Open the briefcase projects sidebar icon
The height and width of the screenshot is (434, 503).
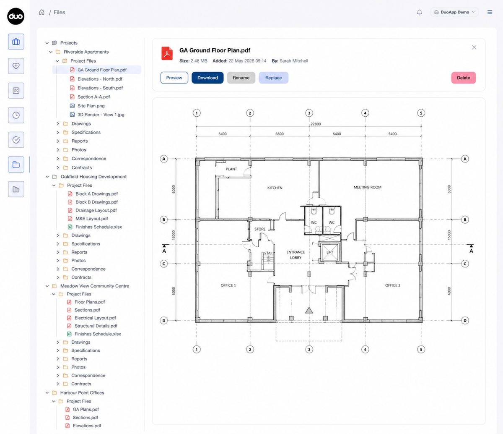[16, 42]
